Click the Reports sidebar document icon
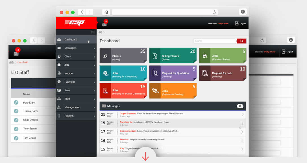The width and height of the screenshot is (307, 163). [59, 116]
